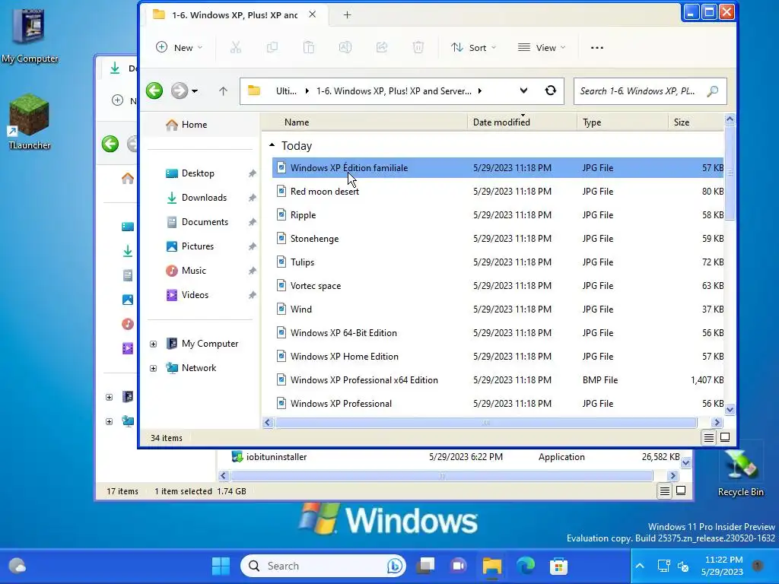This screenshot has width=779, height=584.
Task: Open File Explorer taskbar icon
Action: (x=492, y=566)
